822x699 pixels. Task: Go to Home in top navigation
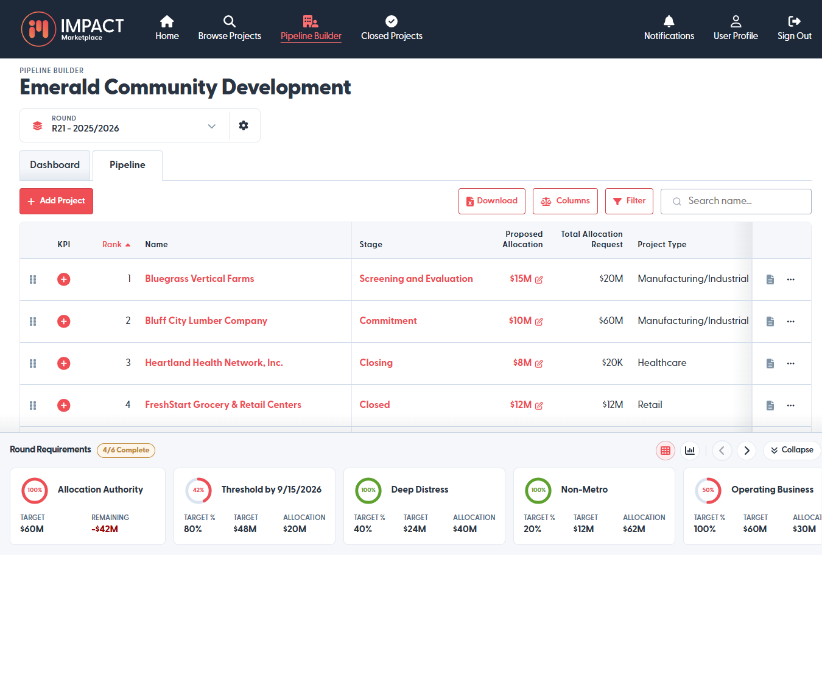pyautogui.click(x=167, y=29)
